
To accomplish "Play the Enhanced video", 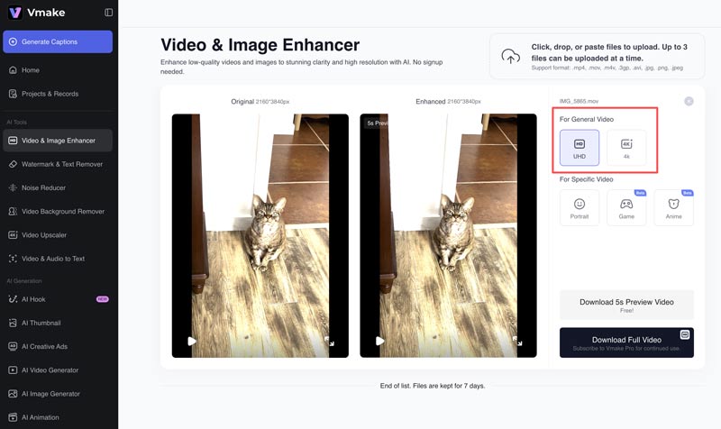I will pyautogui.click(x=379, y=342).
